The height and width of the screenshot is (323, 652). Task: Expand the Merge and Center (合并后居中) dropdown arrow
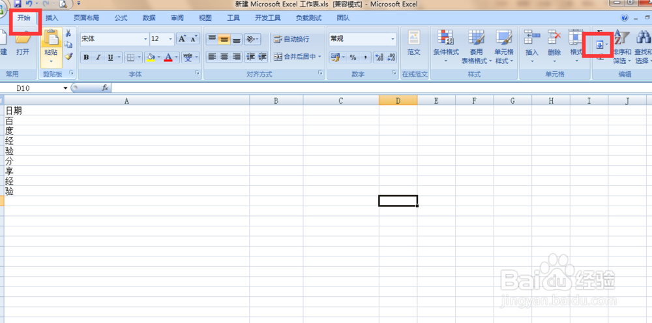pos(319,57)
